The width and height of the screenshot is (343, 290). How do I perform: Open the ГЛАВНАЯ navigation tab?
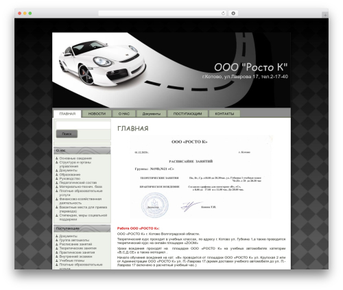pyautogui.click(x=67, y=114)
